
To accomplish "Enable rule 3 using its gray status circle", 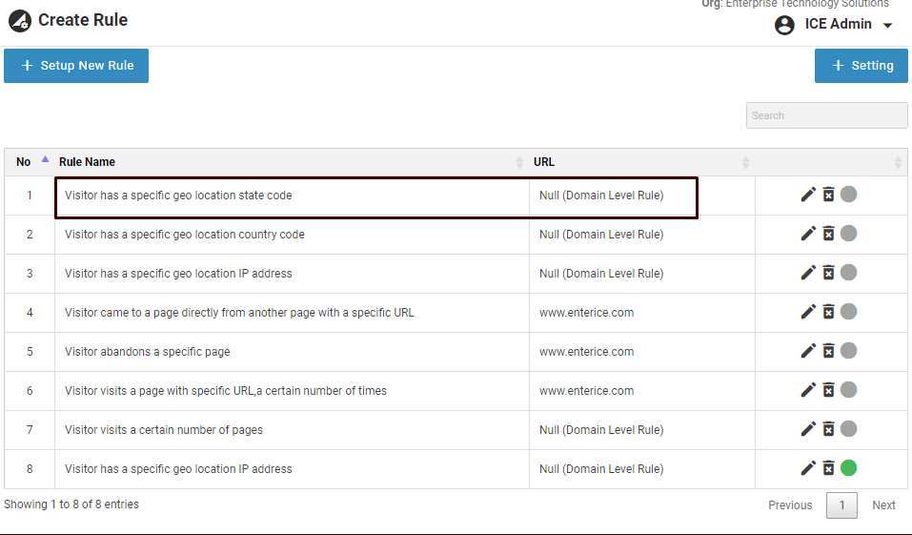I will (848, 273).
